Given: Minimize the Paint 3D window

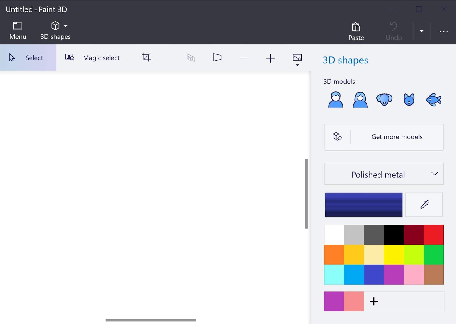Looking at the screenshot, I should (393, 9).
